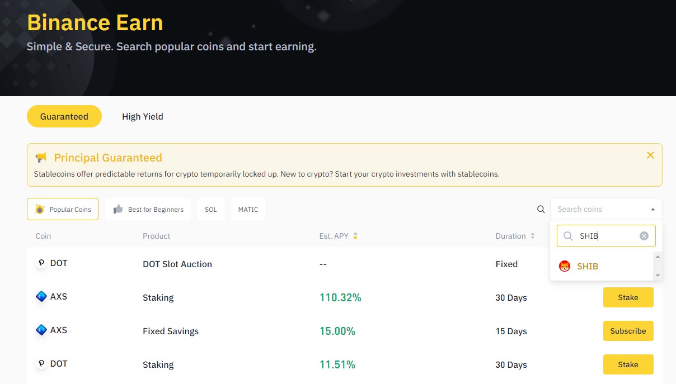The image size is (676, 384).
Task: Click the Principal Guaranteed banner title
Action: pos(108,158)
